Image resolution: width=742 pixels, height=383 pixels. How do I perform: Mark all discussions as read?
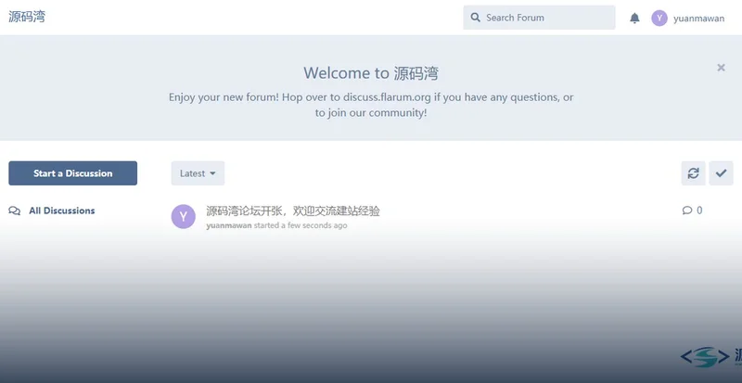tap(721, 173)
